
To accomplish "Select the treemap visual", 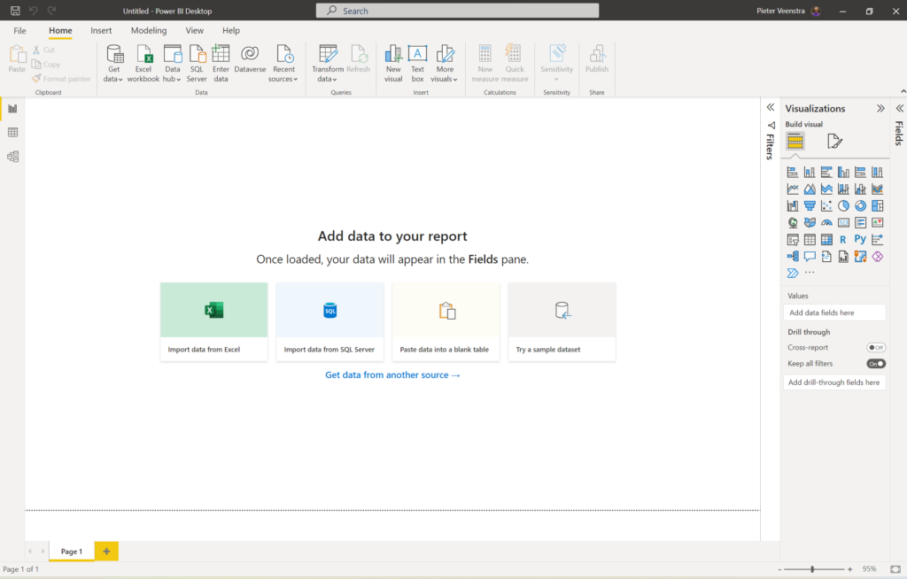I will pos(878,205).
